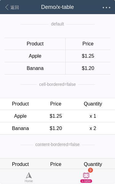
Task: Open the three-dot more menu
Action: pos(106,7)
